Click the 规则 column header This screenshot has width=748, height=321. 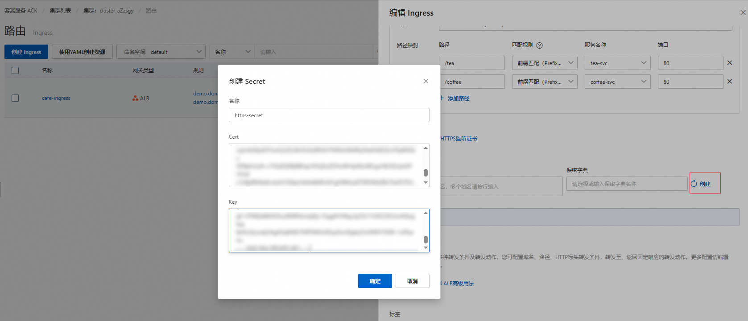point(198,70)
